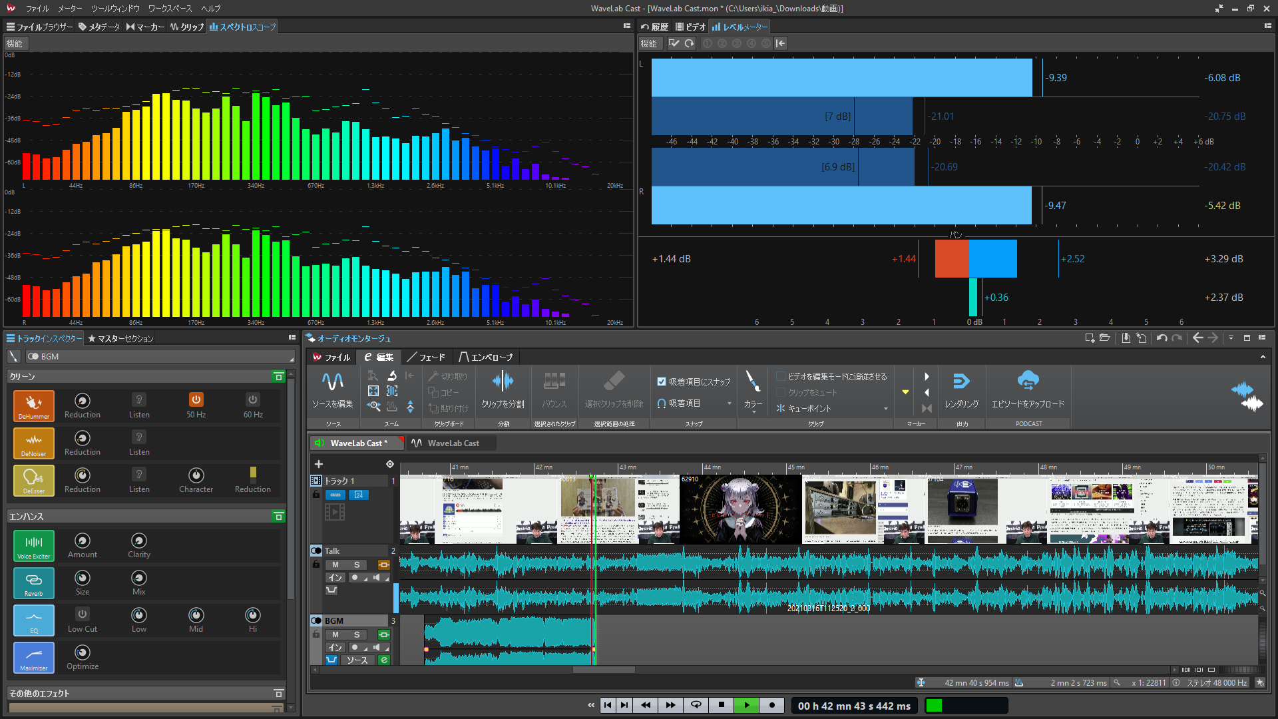1278x719 pixels.
Task: Open the BGM track selector dropdown
Action: (x=160, y=357)
